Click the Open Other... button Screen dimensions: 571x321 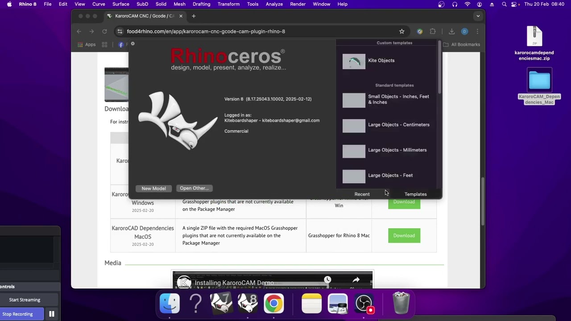[x=194, y=188]
